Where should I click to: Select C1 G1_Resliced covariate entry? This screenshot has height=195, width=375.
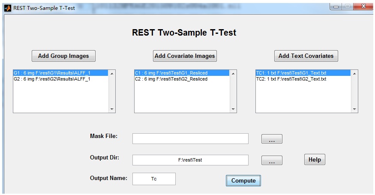click(182, 73)
